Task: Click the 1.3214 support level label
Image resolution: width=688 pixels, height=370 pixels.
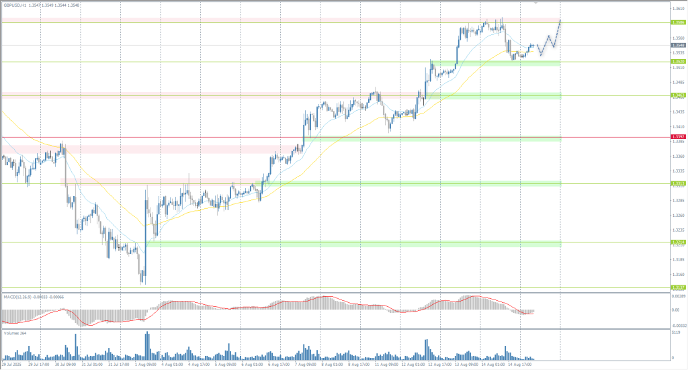Action: point(677,242)
